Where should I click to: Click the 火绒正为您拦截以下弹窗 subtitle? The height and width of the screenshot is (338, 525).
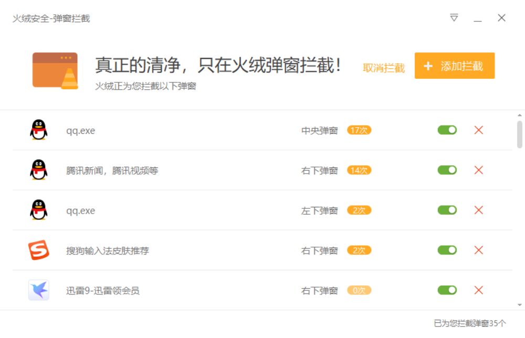[145, 87]
